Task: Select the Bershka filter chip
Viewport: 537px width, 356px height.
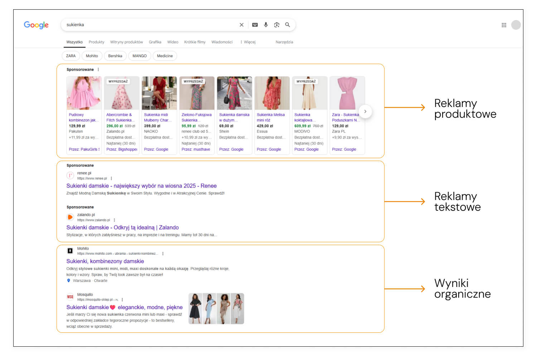Action: click(x=115, y=56)
